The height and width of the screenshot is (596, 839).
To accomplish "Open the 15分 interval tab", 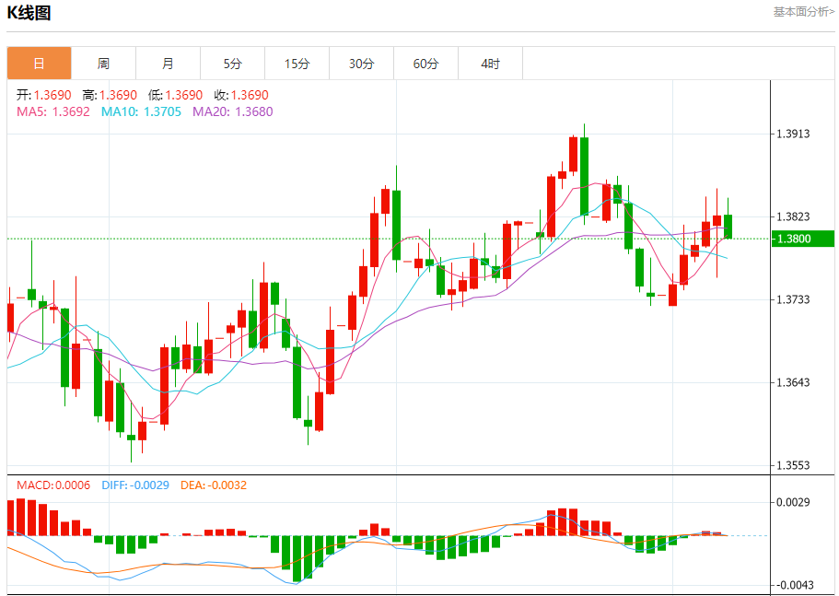I will 297,64.
